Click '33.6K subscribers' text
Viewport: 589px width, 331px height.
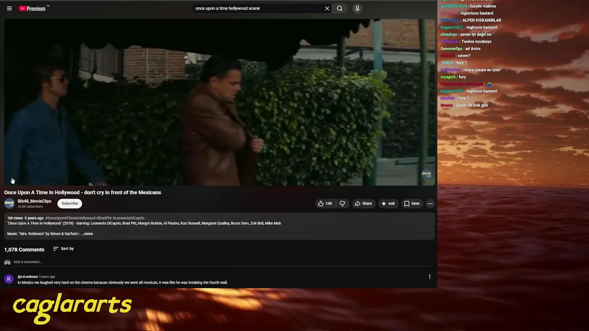click(x=30, y=207)
